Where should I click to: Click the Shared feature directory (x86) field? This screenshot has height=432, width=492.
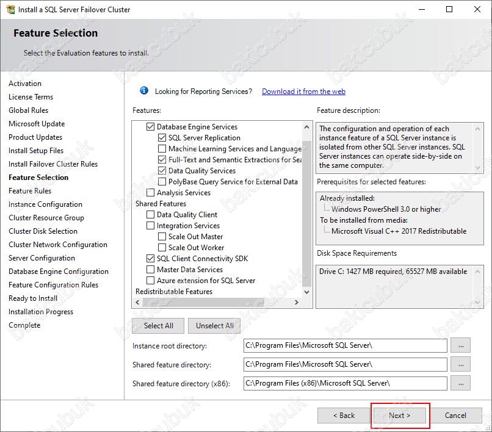click(x=345, y=383)
